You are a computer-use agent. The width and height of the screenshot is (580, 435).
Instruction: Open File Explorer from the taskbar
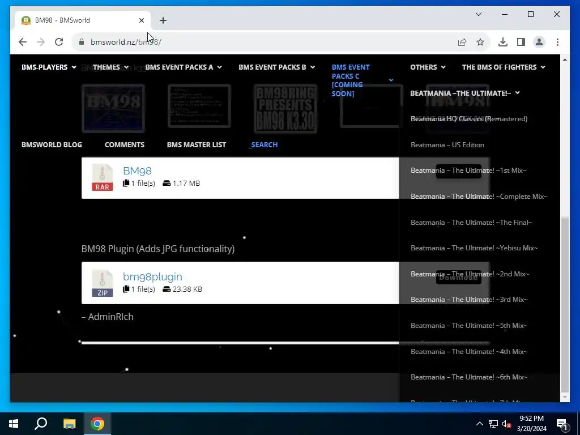click(x=69, y=424)
